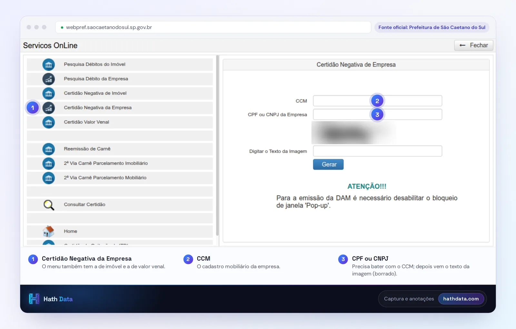This screenshot has height=329, width=516.
Task: Click the Certidão Negativa de Empresa panel title
Action: point(356,65)
